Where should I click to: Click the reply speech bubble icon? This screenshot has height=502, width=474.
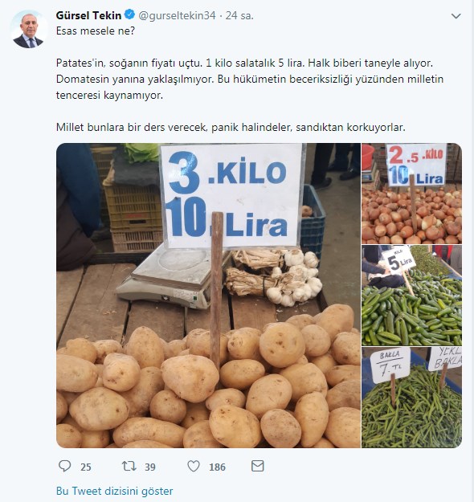65,466
